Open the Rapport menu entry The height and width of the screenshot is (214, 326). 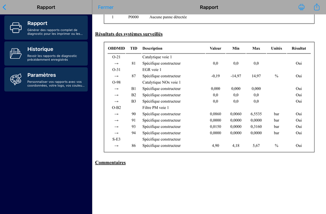[46, 27]
